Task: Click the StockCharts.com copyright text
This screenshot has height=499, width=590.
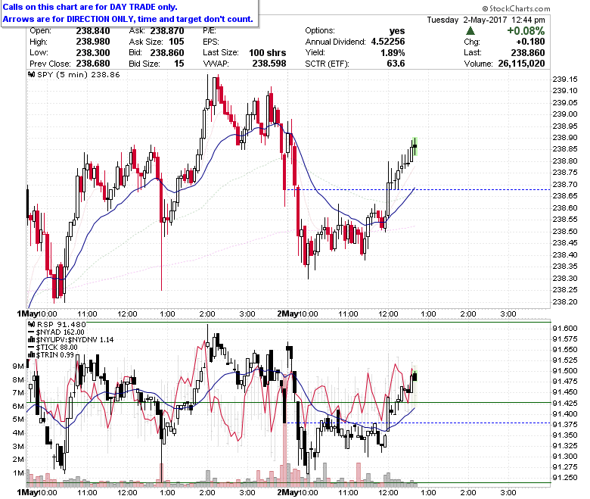Action: (516, 8)
